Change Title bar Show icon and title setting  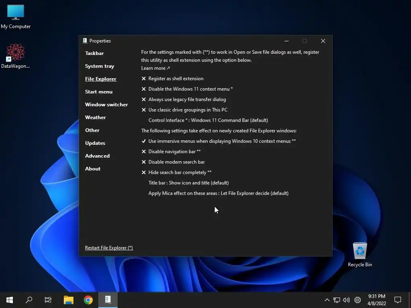[x=189, y=183]
